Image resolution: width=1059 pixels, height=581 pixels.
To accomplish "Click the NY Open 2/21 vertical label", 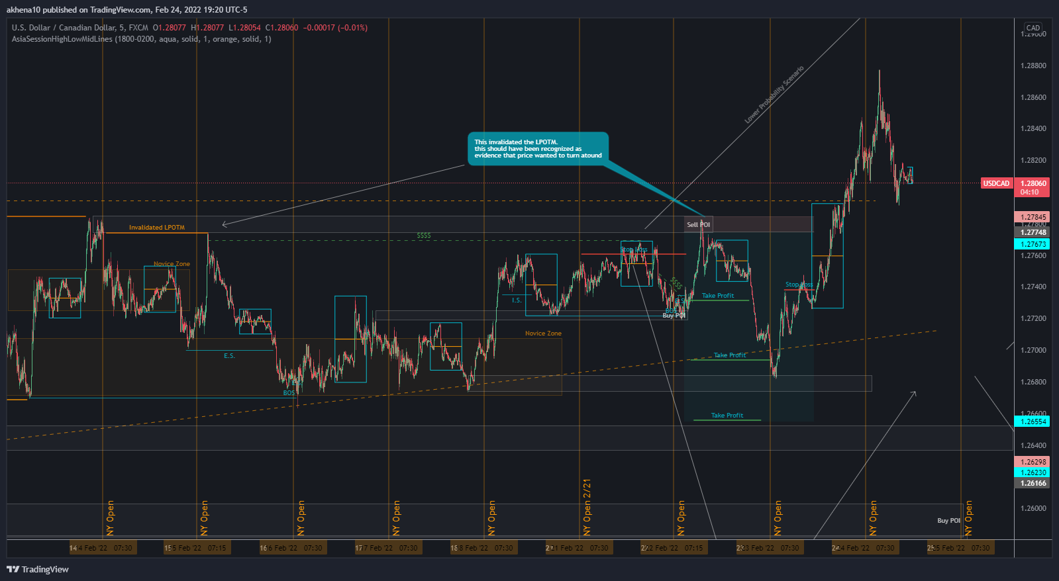I will point(587,508).
